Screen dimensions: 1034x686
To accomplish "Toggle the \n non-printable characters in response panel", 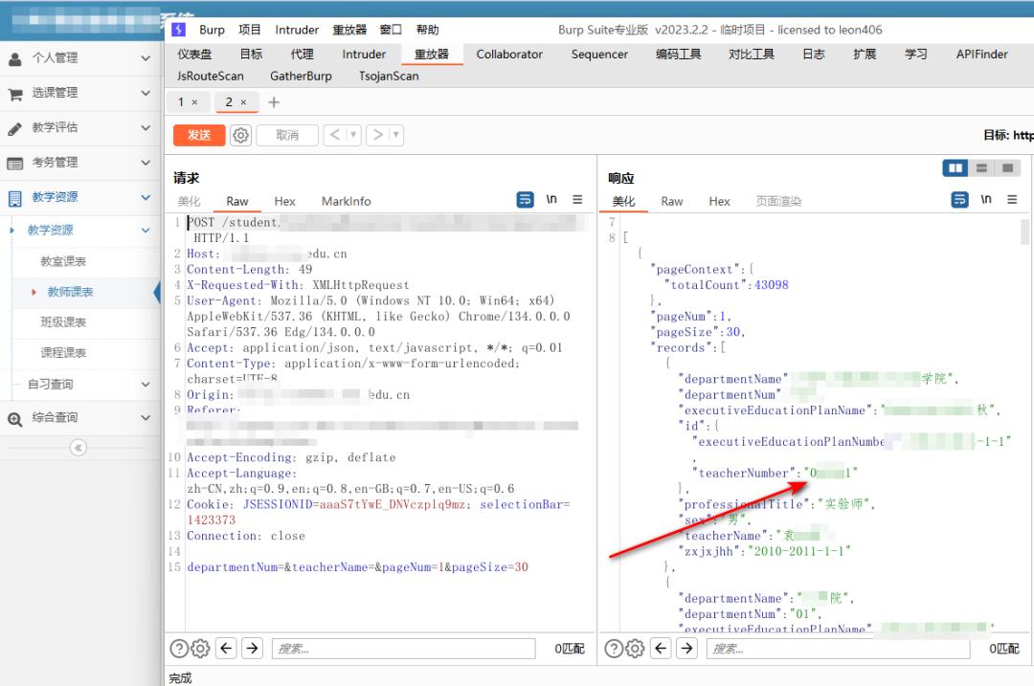I will [986, 199].
